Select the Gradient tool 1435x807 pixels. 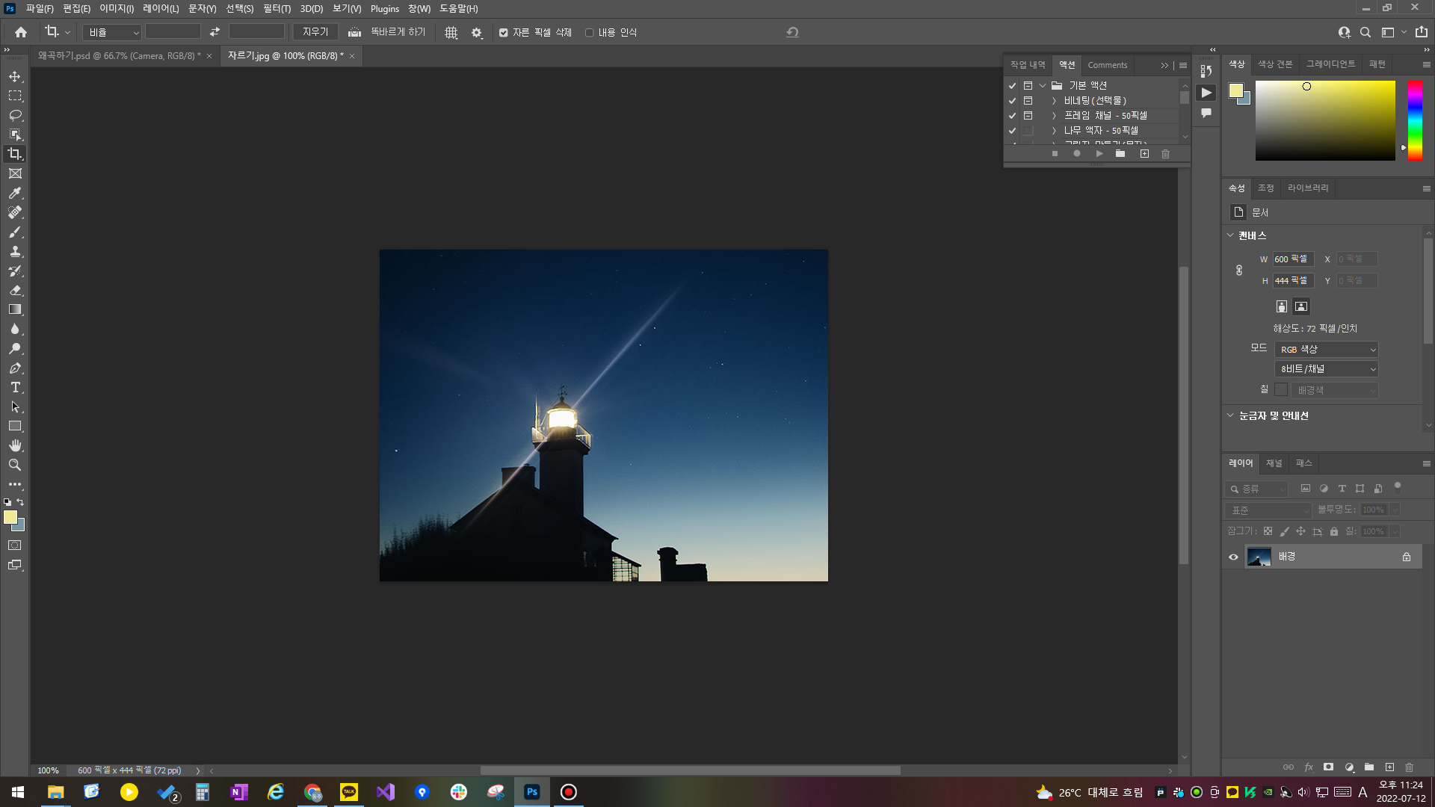[x=15, y=309]
